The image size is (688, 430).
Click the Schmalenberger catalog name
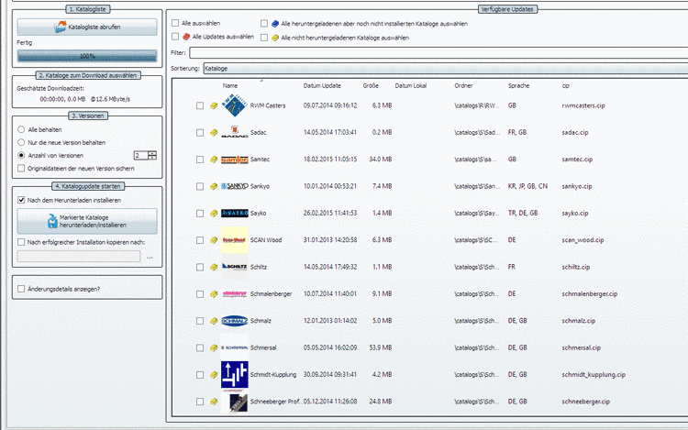pos(271,294)
